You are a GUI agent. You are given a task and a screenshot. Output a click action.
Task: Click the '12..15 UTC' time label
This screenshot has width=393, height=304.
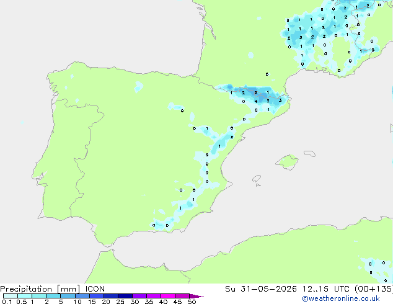326,289
